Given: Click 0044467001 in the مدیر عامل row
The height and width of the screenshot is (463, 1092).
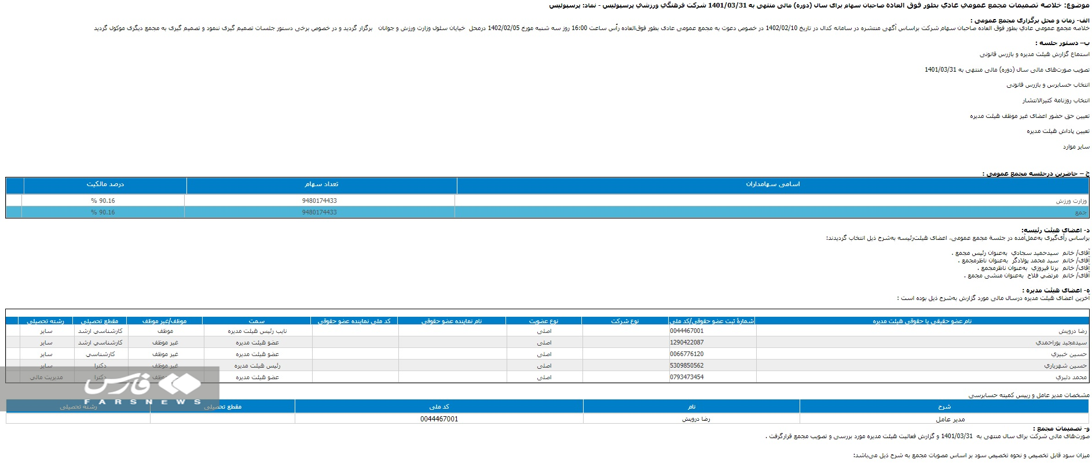Looking at the screenshot, I should pyautogui.click(x=439, y=419).
